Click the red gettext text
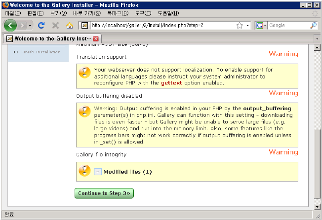322x220 pixels. [x=171, y=83]
